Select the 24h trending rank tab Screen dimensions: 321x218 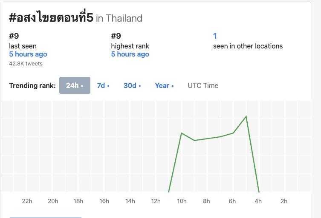pyautogui.click(x=75, y=85)
